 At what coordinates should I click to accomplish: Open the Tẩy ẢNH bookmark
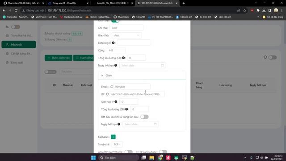[138, 17]
